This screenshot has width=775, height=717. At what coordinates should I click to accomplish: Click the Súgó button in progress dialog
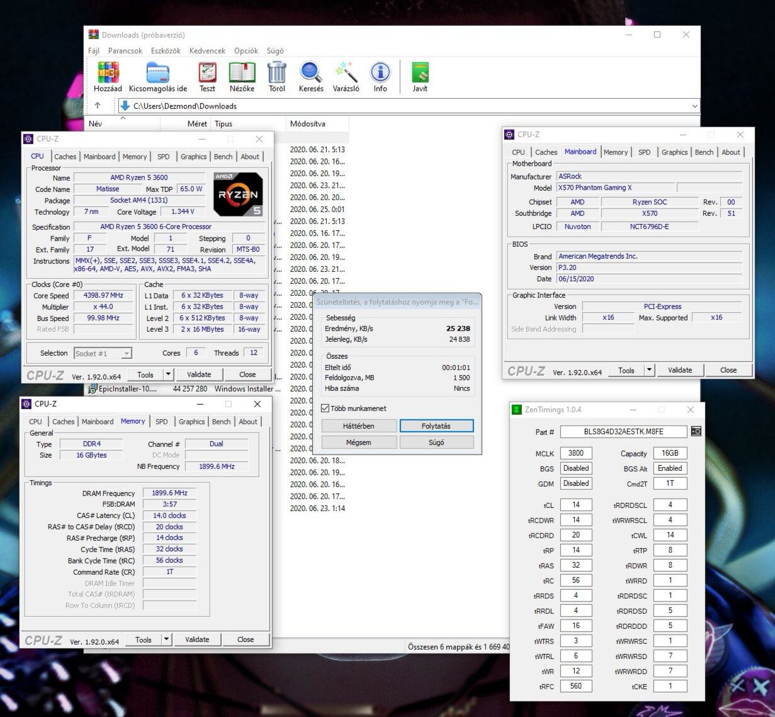tap(436, 443)
